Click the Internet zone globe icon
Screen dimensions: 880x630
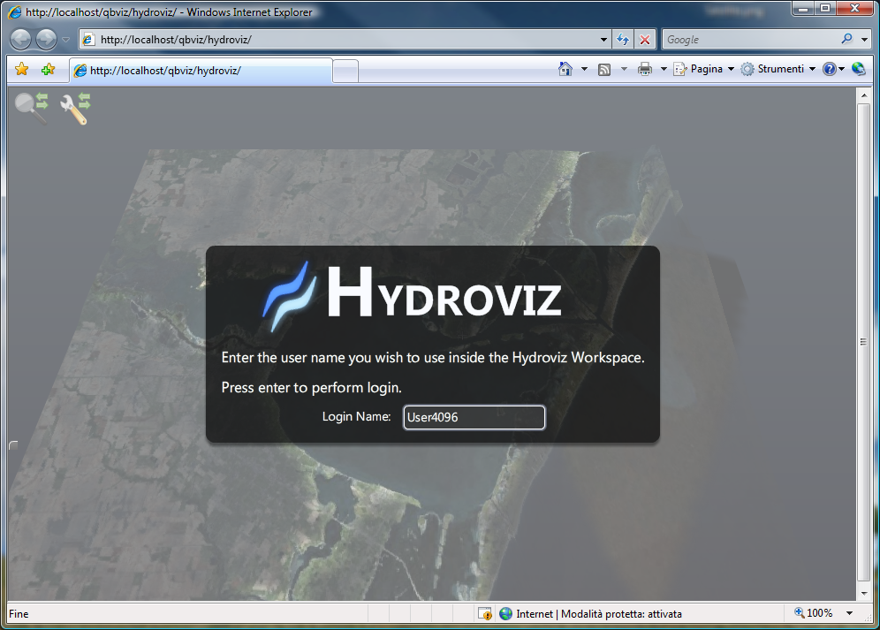point(505,614)
